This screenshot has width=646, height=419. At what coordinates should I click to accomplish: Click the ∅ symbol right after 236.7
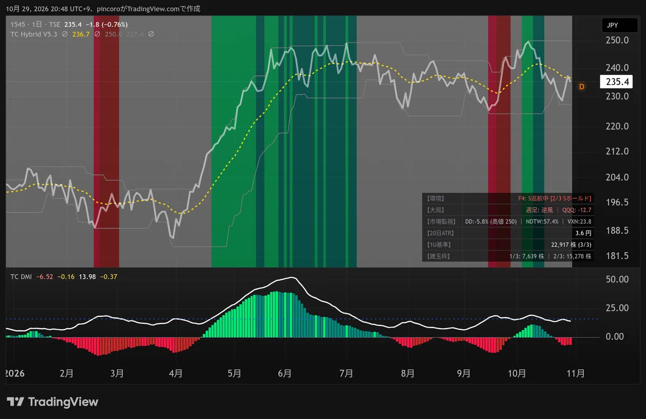coord(97,34)
